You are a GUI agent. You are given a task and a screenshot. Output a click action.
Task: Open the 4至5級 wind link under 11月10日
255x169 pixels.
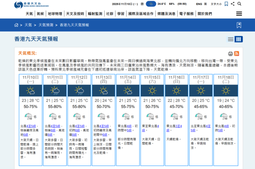(x=31, y=126)
